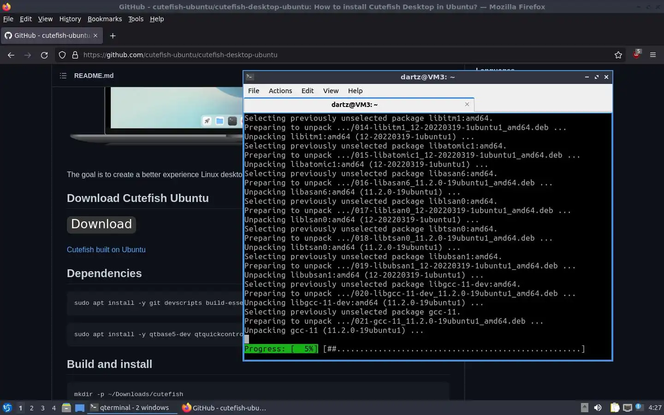Reload the GitHub page in Firefox

[44, 55]
